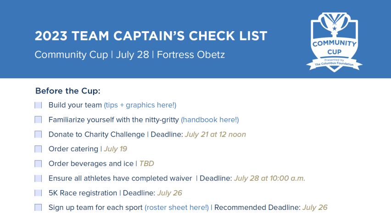Viewport: 391px width, 220px height.
Task: Mark Order catering as done
Action: click(x=38, y=149)
